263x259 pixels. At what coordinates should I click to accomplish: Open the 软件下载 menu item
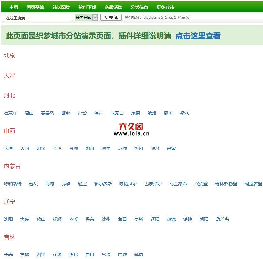(x=87, y=7)
